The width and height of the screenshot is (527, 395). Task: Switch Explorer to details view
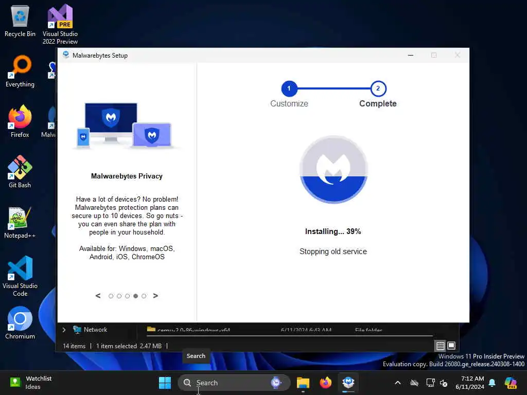coord(441,346)
